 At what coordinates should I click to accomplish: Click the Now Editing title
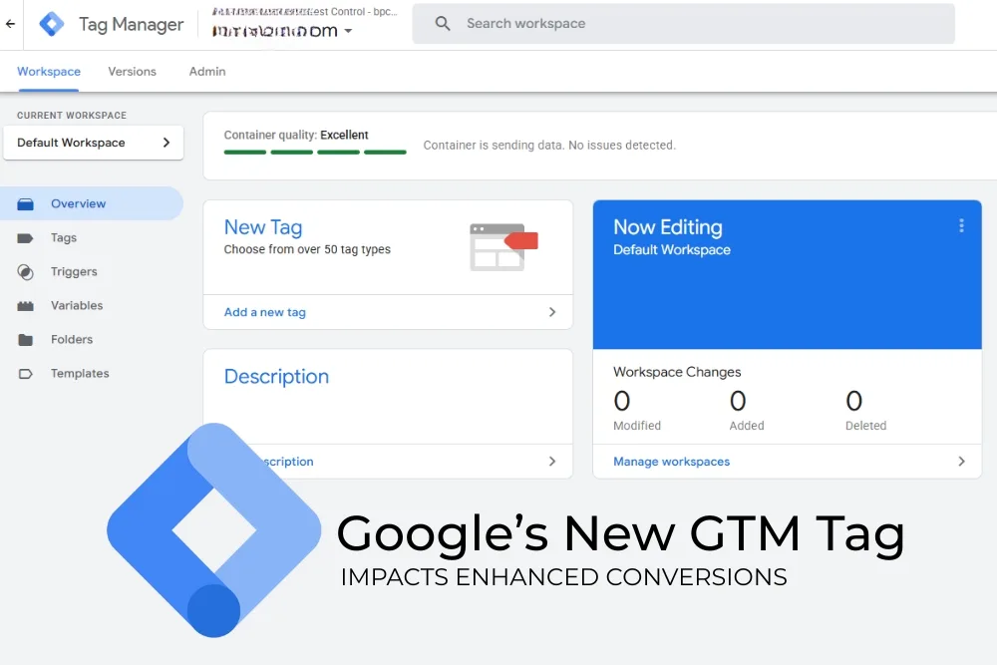668,227
